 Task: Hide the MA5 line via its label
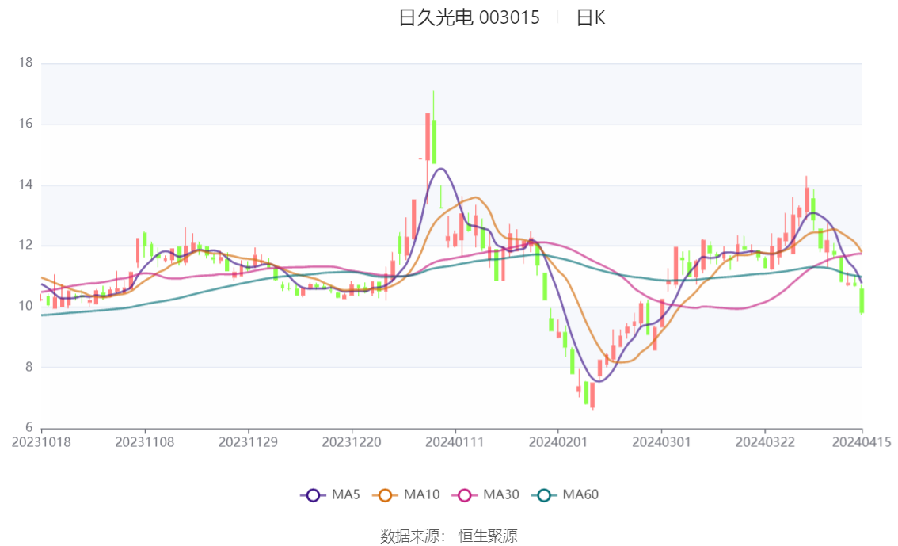346,494
